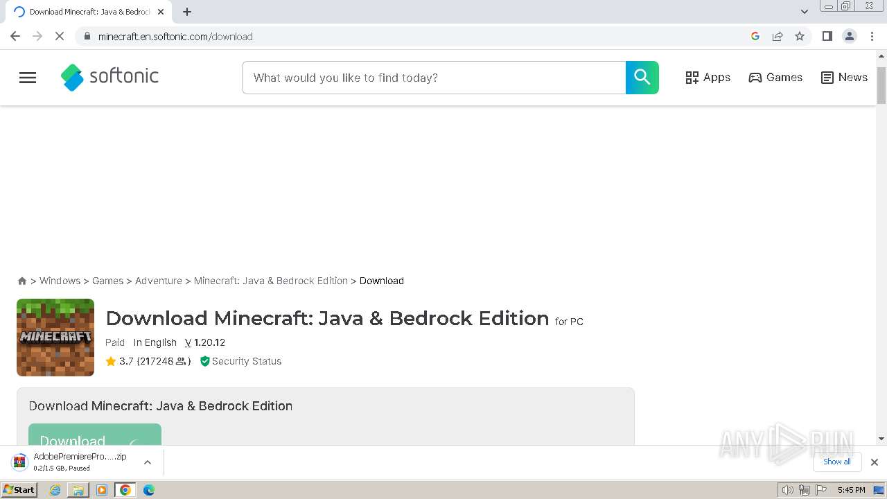Image resolution: width=887 pixels, height=499 pixels.
Task: Open Minecraft: Java & Bedrock Edition breadcrumb
Action: tap(271, 281)
